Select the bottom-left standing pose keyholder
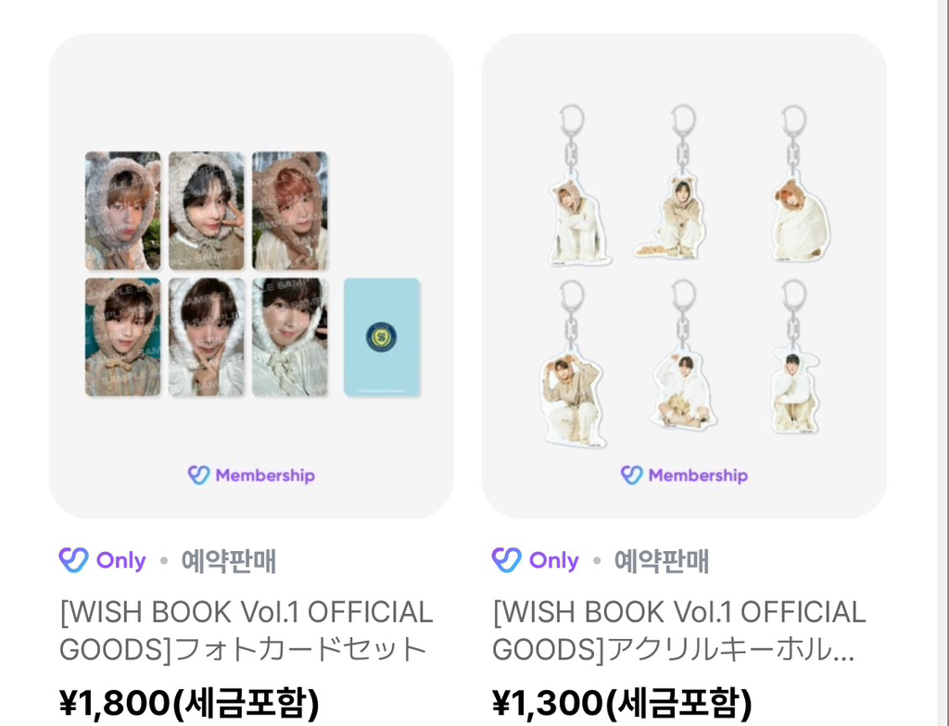Viewport: 949px width, 726px height. point(572,364)
